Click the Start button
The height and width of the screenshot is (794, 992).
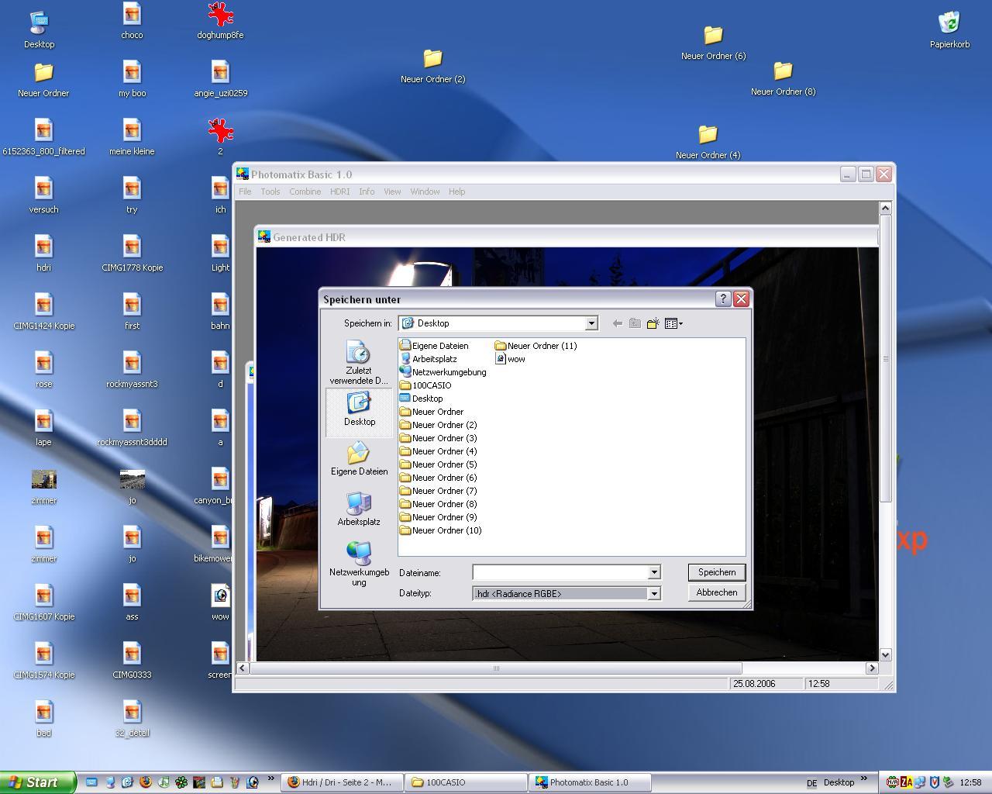38,782
